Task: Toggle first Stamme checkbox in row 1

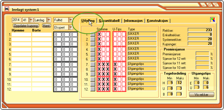Action: pyautogui.click(x=99, y=34)
